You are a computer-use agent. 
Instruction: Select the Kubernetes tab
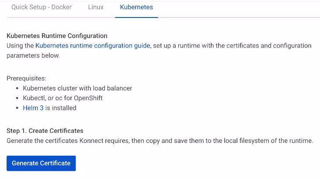pos(136,7)
